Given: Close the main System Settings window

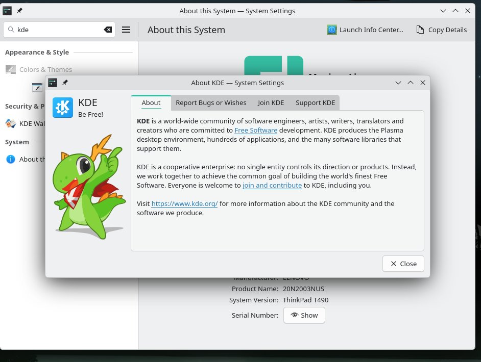Looking at the screenshot, I should click(468, 11).
